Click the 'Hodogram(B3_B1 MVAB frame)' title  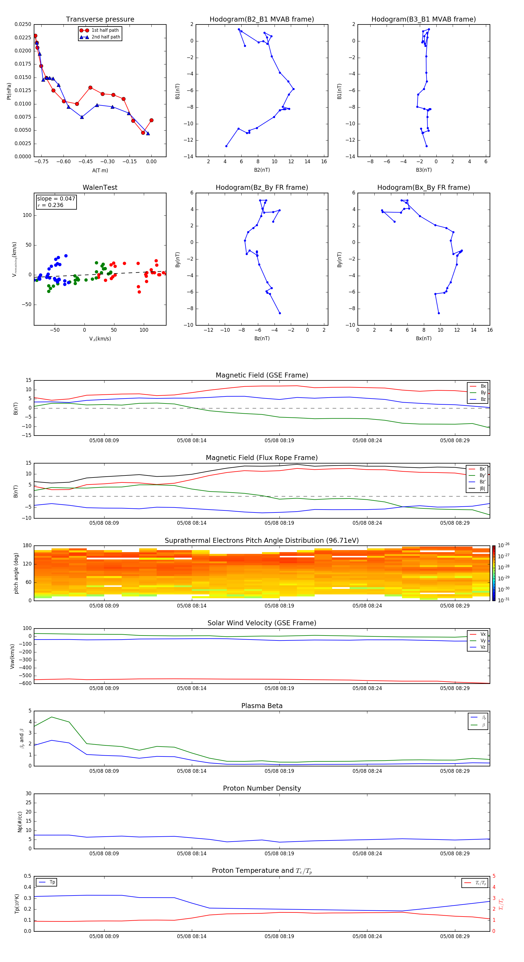pos(424,19)
